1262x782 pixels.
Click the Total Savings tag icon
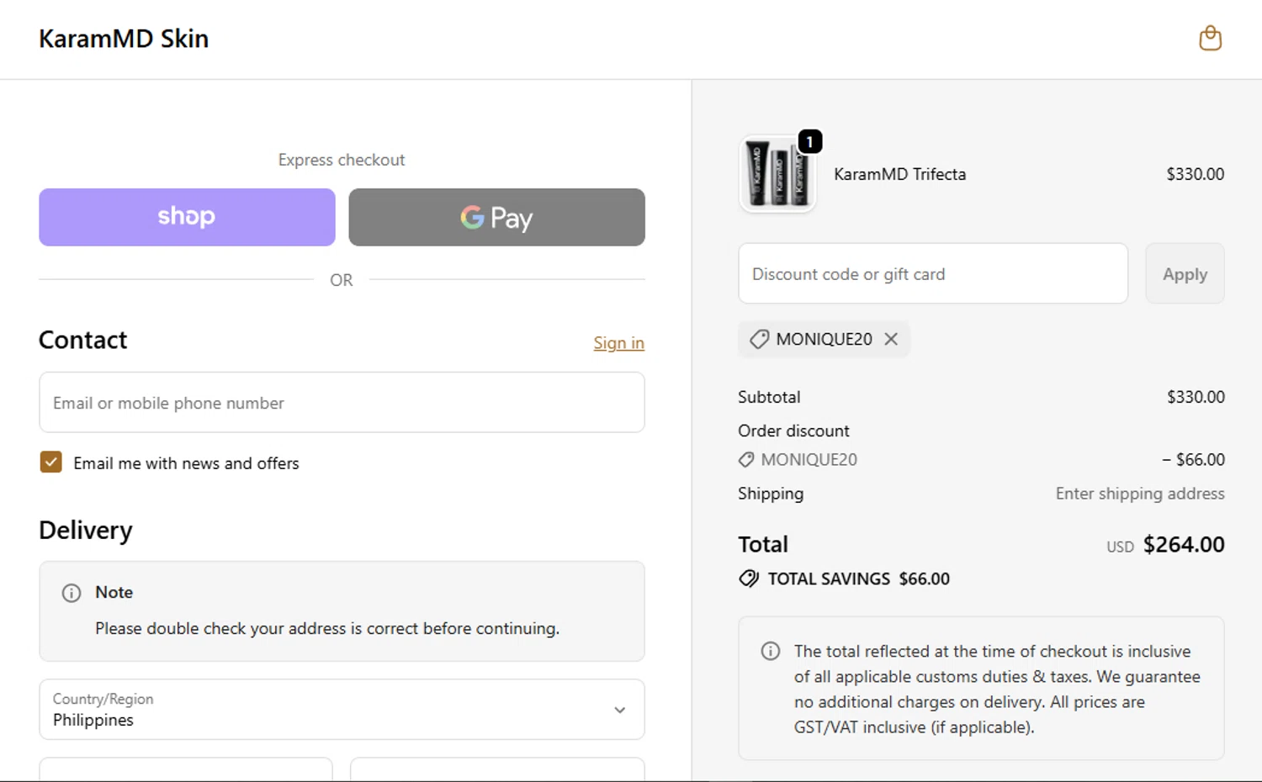pos(749,579)
